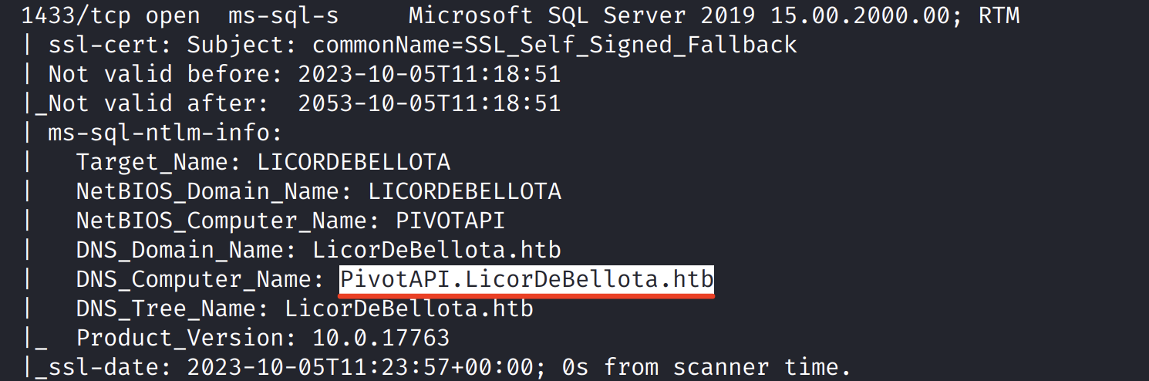Click the NetBIOS_Computer_Name value PIVOTAPI
The image size is (1149, 381).
click(x=450, y=221)
